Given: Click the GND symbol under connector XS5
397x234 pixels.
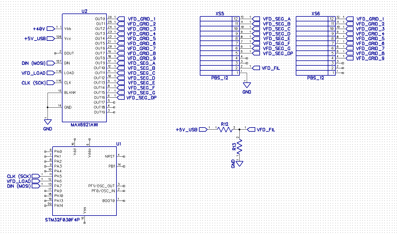Looking at the screenshot, I should [246, 85].
